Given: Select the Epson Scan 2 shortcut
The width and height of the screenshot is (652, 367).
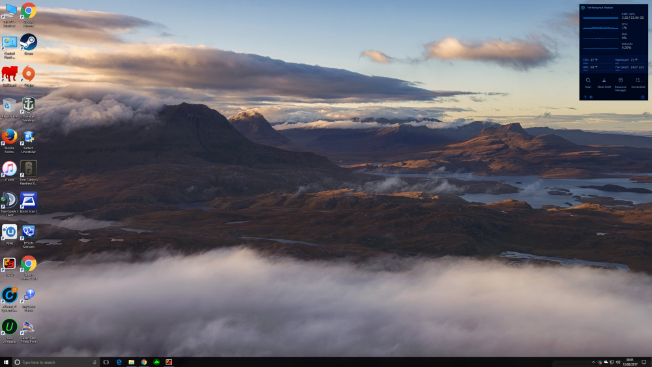Looking at the screenshot, I should pos(29,200).
